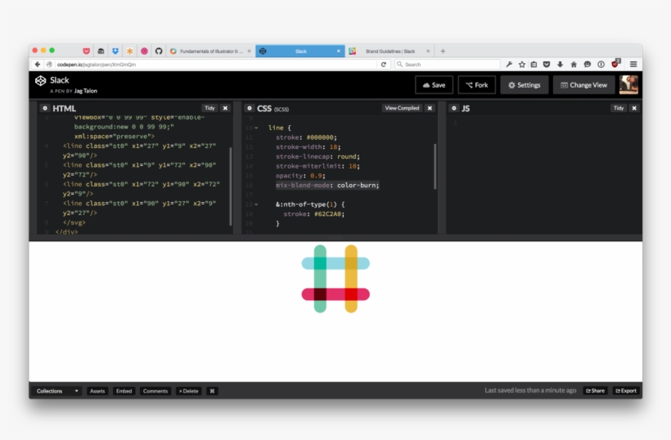The width and height of the screenshot is (671, 440).
Task: Go back in browser history
Action: tap(38, 64)
